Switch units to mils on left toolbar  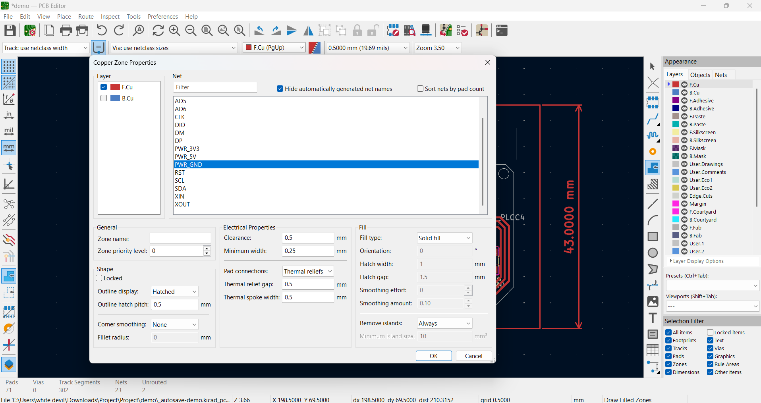pos(9,131)
